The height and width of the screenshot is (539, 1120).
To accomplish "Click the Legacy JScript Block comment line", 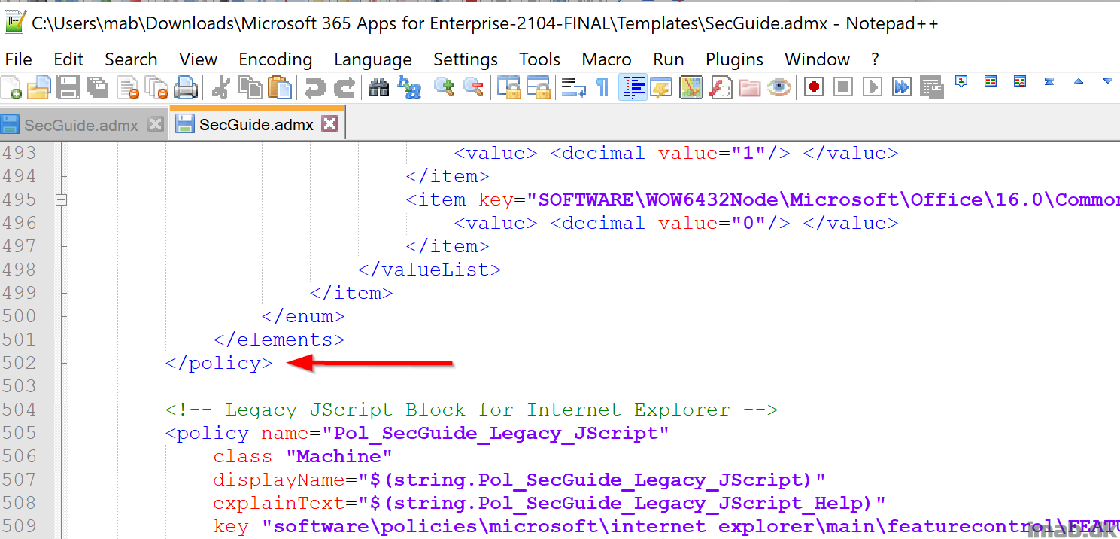I will tap(472, 410).
